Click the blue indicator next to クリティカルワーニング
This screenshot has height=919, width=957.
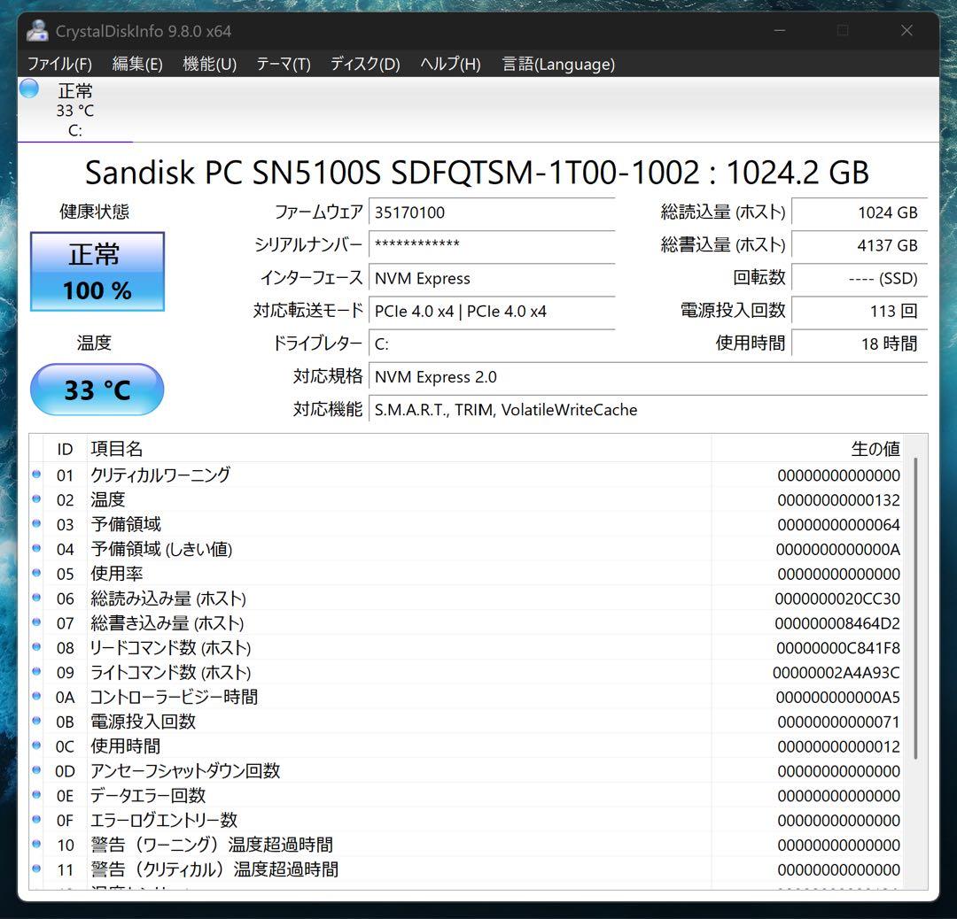pos(35,475)
